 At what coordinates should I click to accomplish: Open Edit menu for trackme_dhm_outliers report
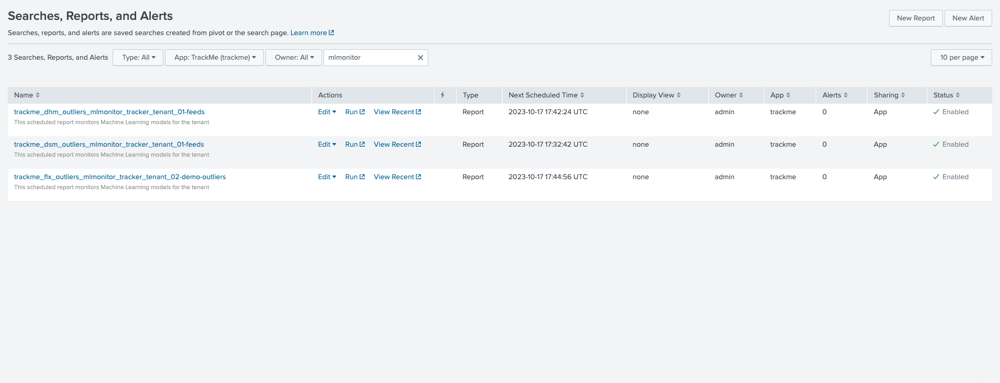coord(327,112)
